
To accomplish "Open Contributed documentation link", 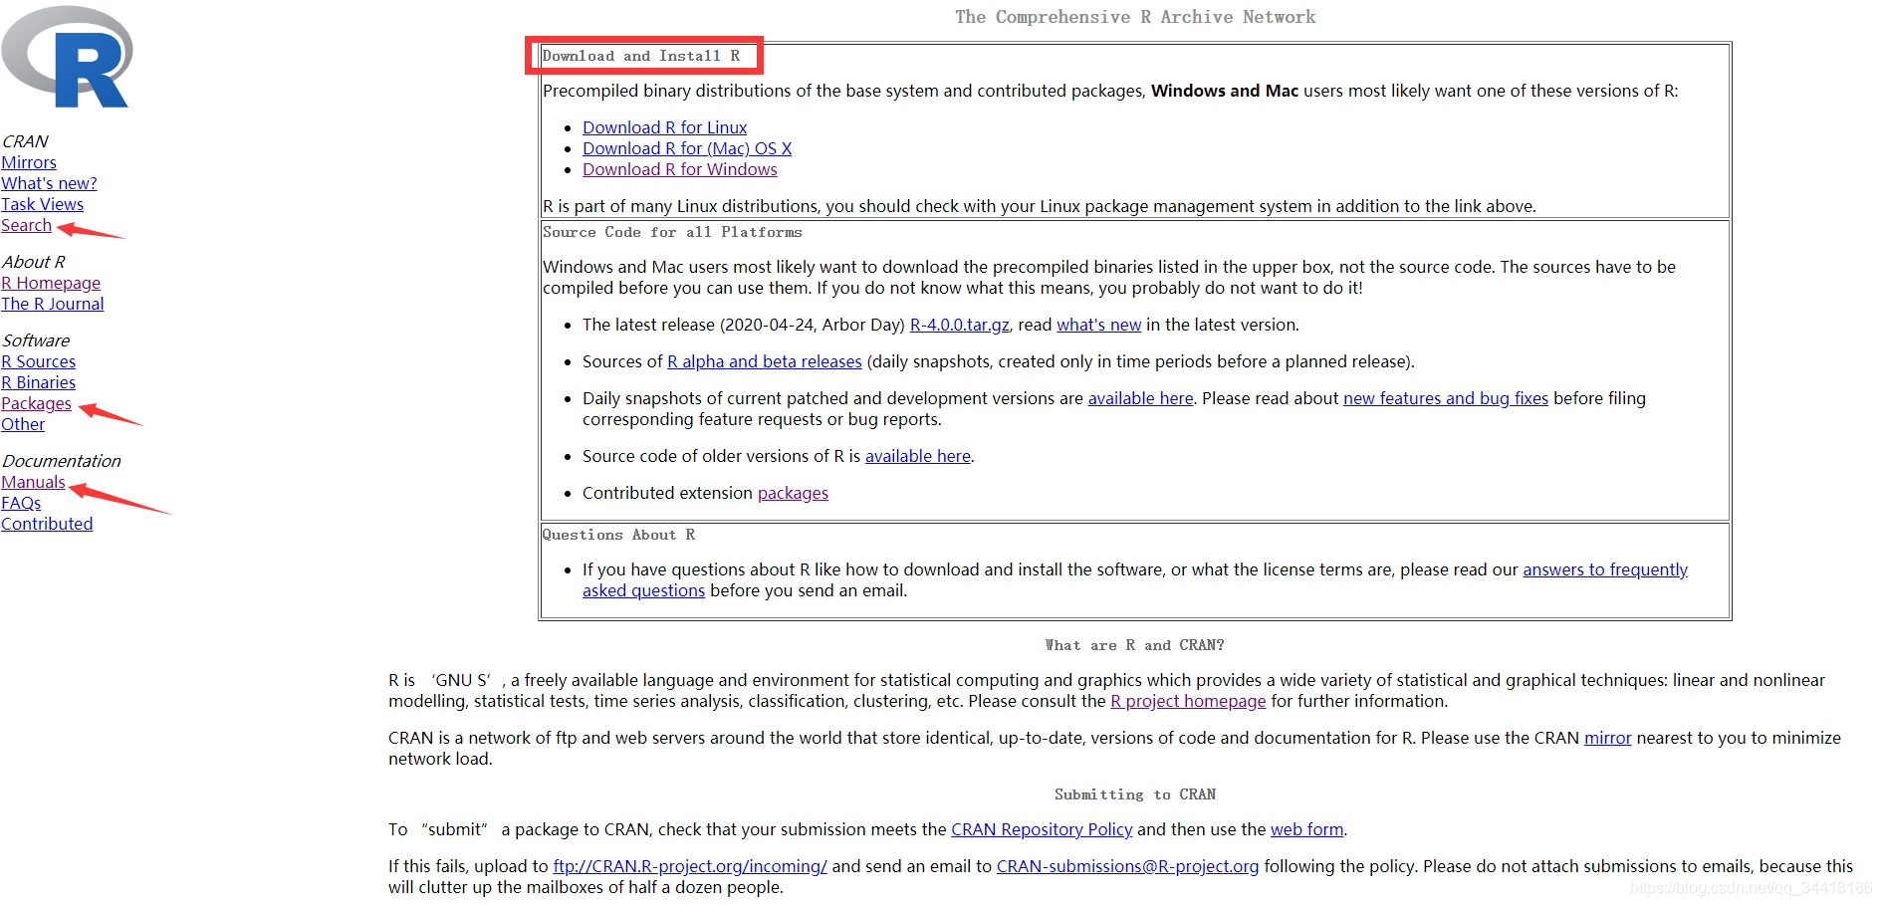I will click(x=47, y=524).
